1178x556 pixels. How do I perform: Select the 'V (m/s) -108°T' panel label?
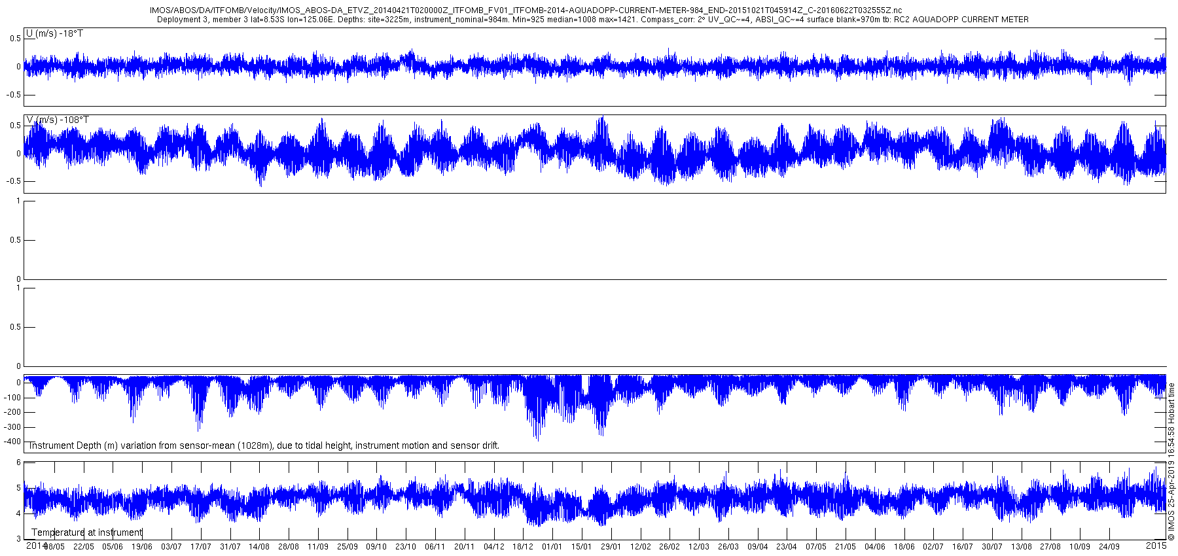point(57,120)
